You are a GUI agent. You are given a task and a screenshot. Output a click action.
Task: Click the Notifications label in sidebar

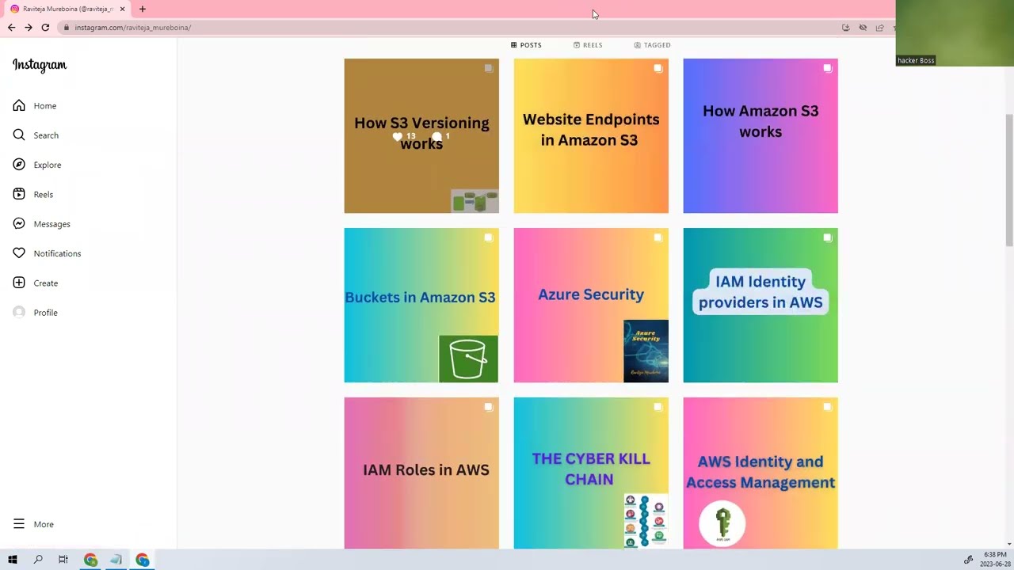pyautogui.click(x=57, y=253)
